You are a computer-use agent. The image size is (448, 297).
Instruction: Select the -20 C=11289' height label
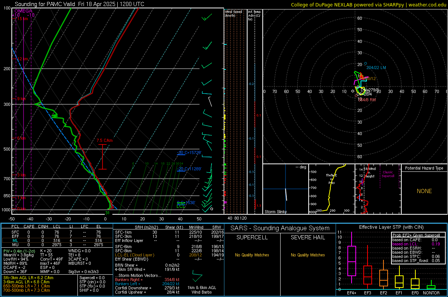(x=189, y=169)
